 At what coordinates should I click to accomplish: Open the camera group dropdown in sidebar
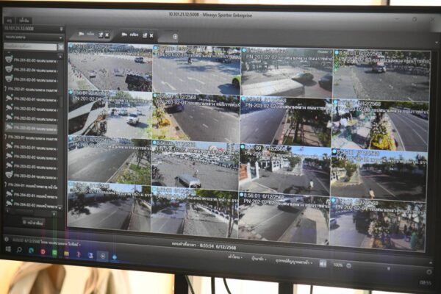[x=61, y=37]
